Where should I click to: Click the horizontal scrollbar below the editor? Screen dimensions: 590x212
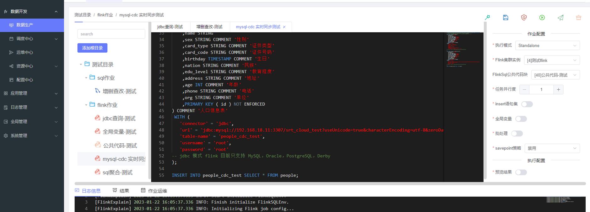coord(330,183)
